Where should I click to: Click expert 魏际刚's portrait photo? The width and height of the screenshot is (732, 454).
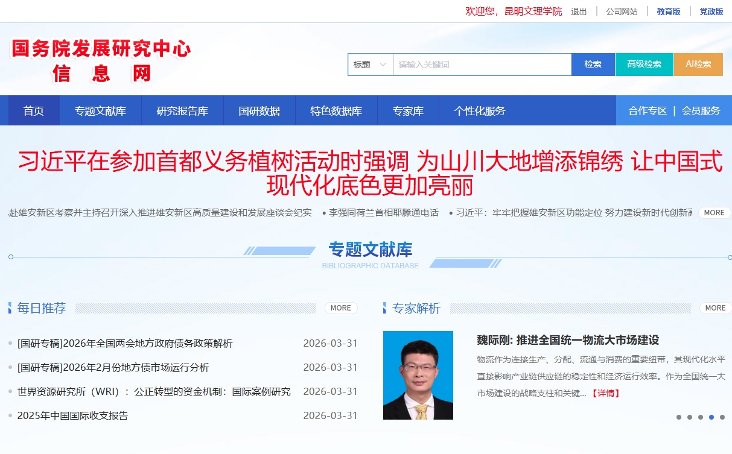click(418, 374)
